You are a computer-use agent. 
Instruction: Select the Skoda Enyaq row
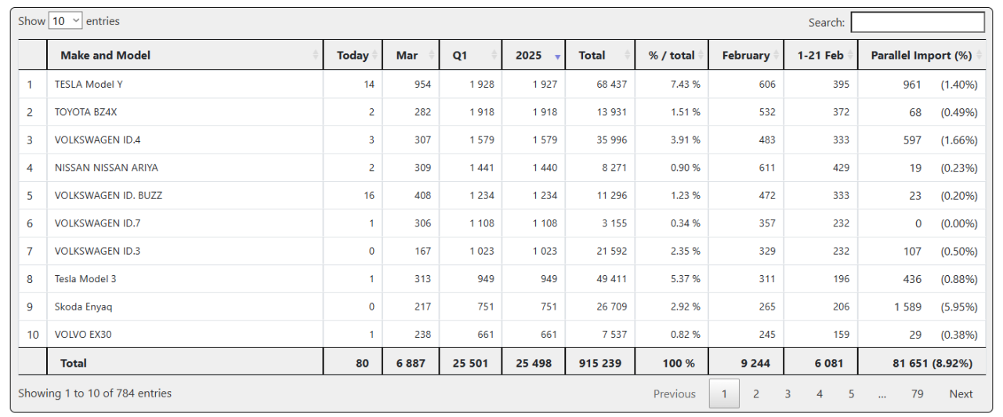point(78,307)
